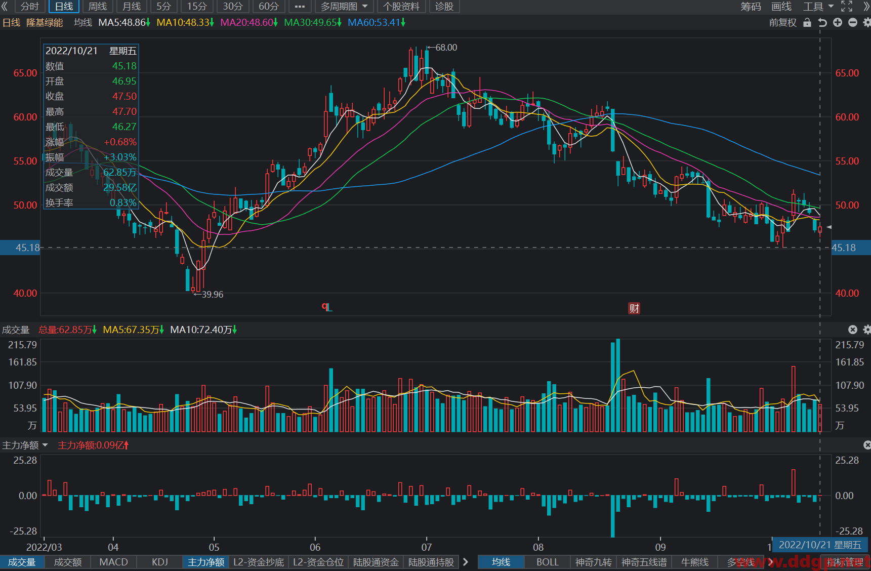Toggle the 均线 moving average overlay
Viewport: 871px width, 571px height.
tap(501, 562)
